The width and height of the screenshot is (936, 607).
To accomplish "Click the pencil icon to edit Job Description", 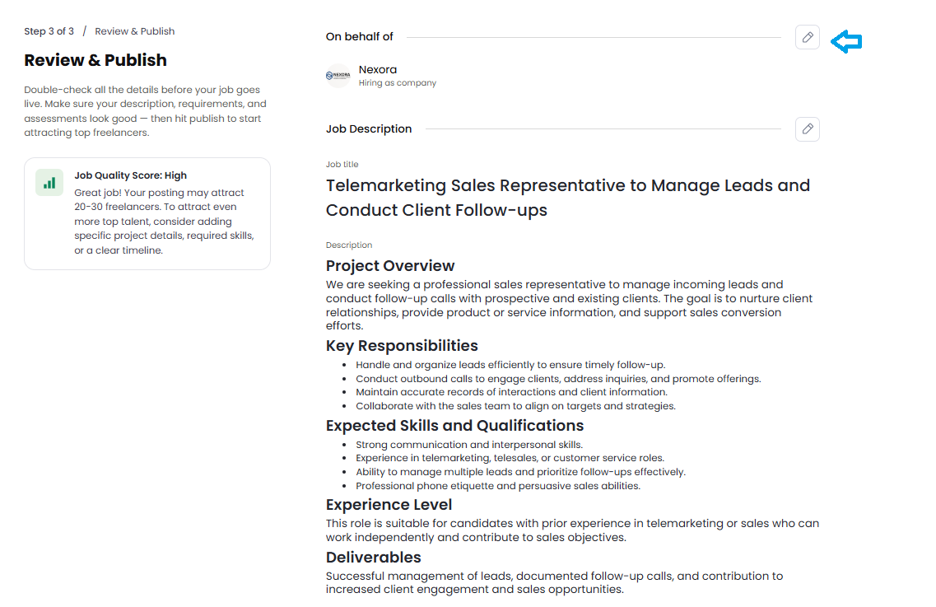I will tap(808, 129).
